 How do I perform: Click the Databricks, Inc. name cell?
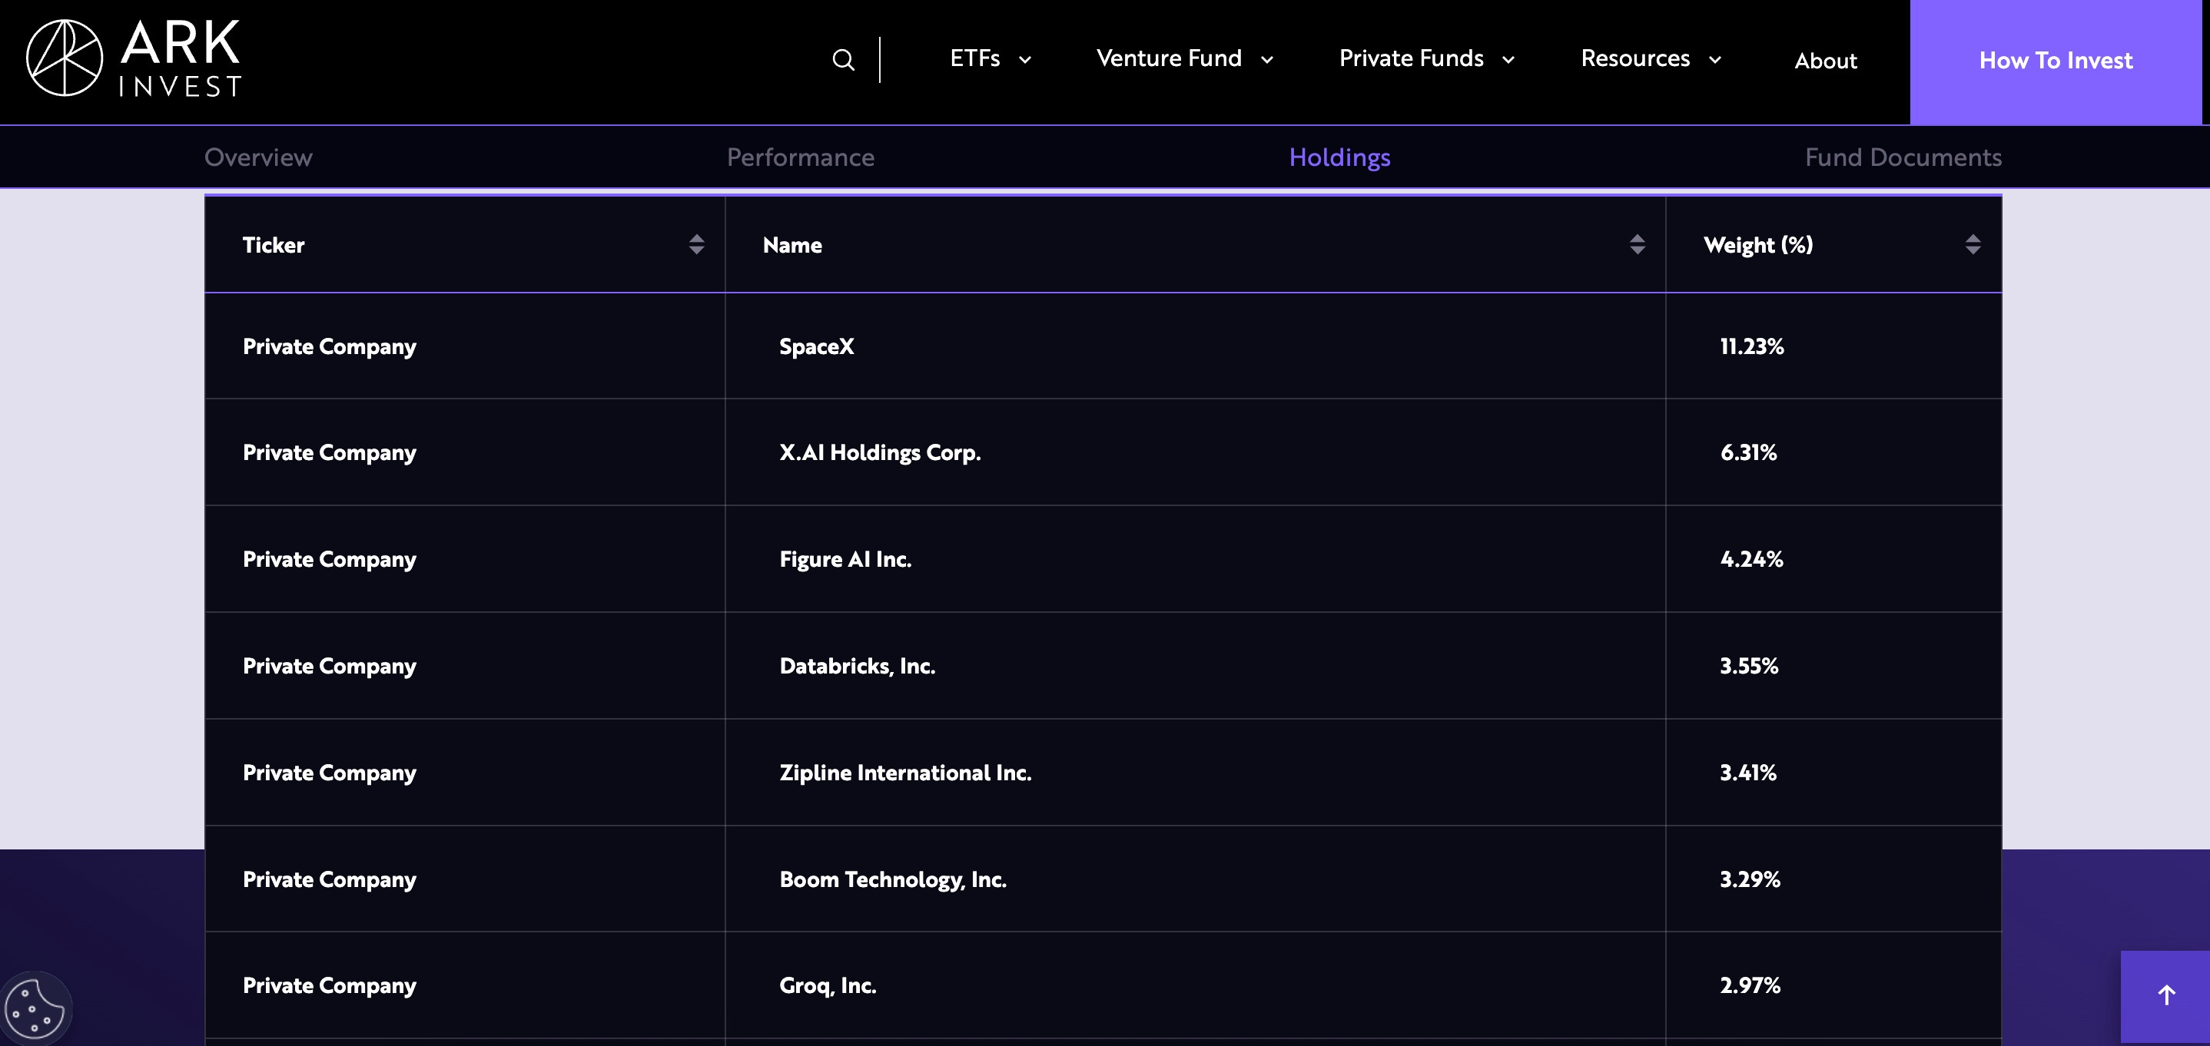pyautogui.click(x=856, y=666)
